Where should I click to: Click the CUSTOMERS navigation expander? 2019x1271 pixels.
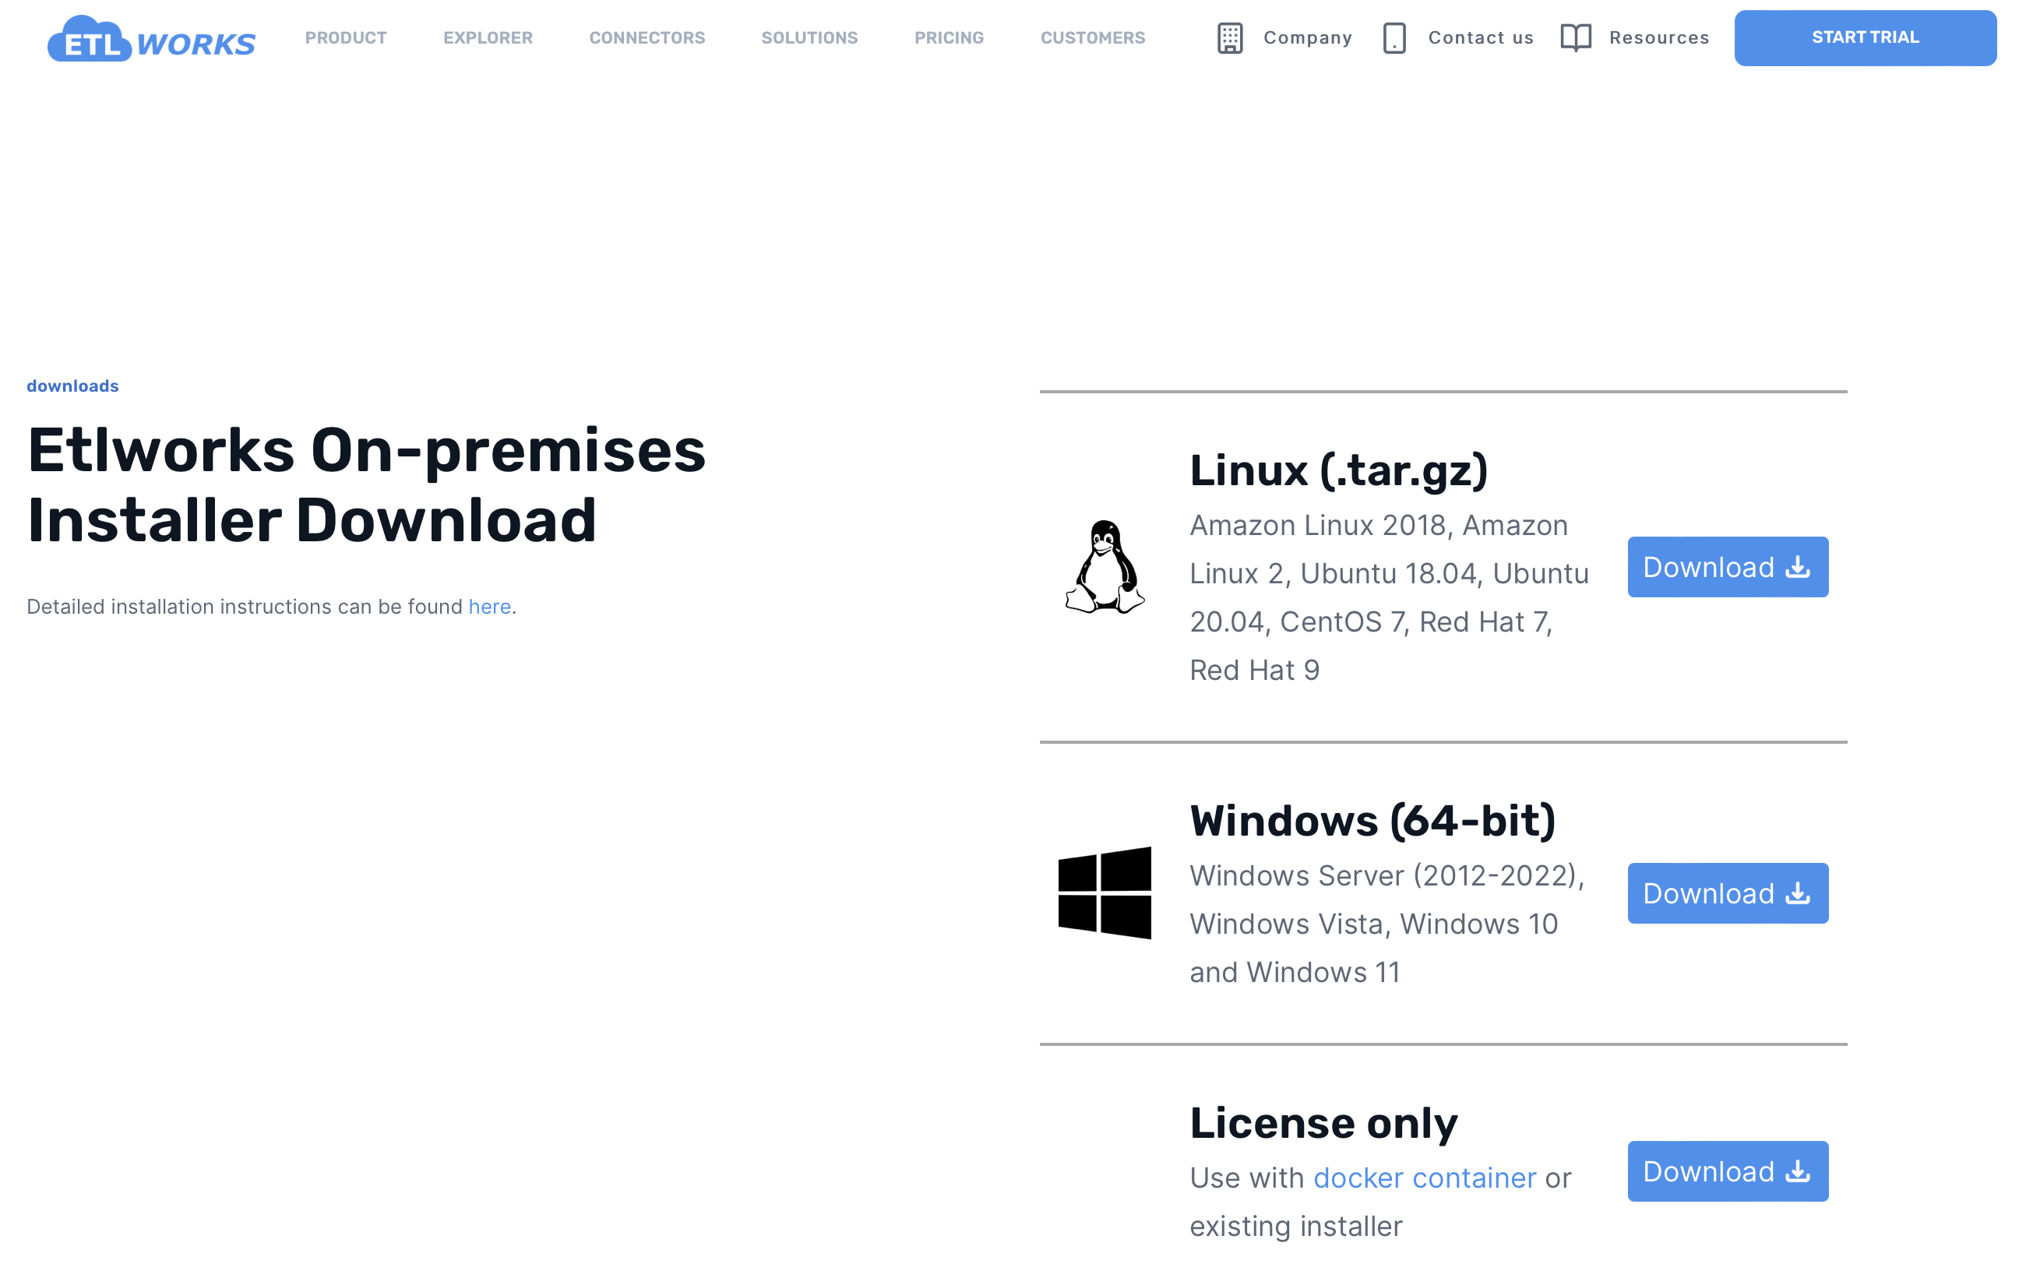[1092, 37]
